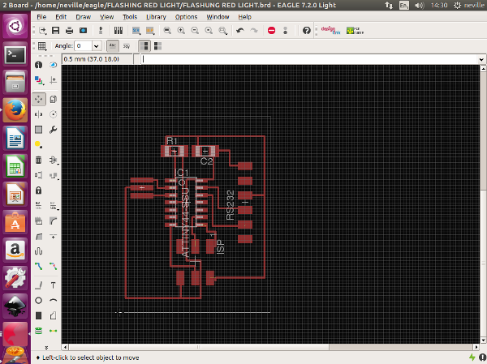Toggle the grid button in parameter toolbar
This screenshot has height=364, width=487.
pos(42,46)
